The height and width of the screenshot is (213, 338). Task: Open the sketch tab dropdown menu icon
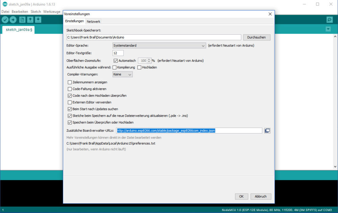pyautogui.click(x=328, y=29)
